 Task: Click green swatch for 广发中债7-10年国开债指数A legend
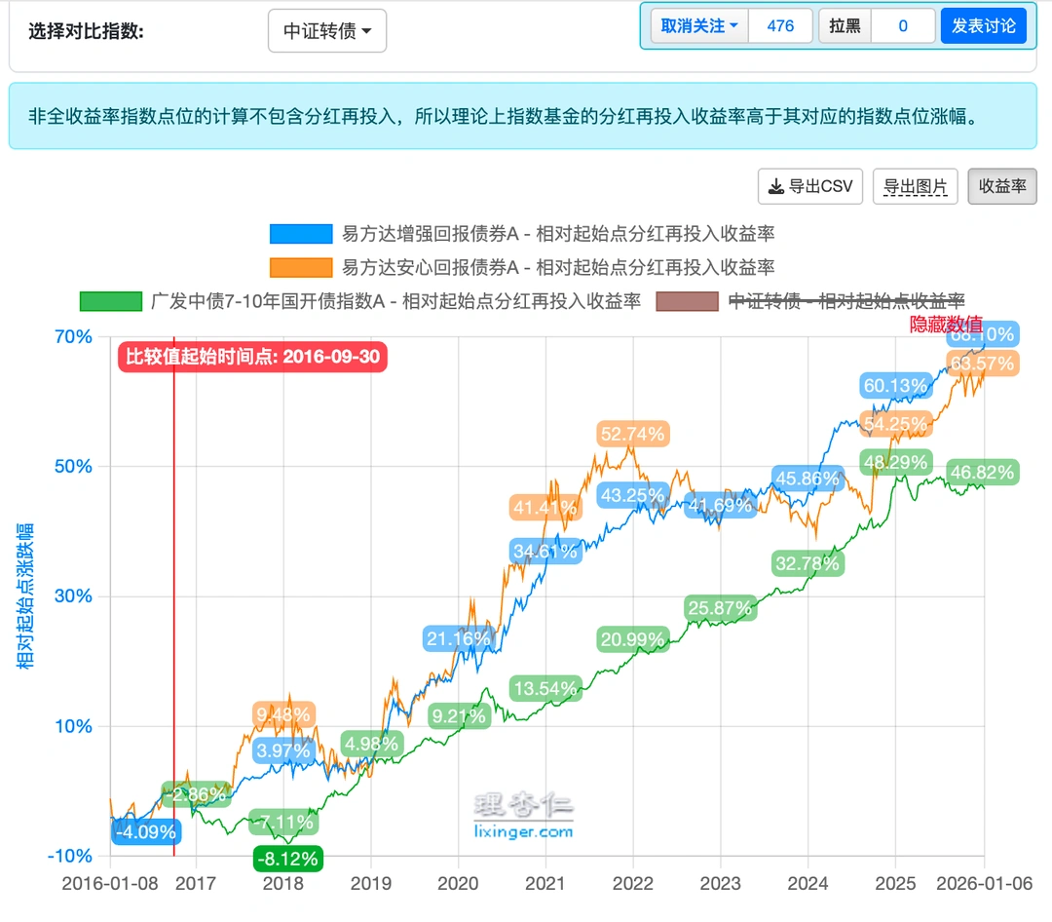(x=111, y=301)
